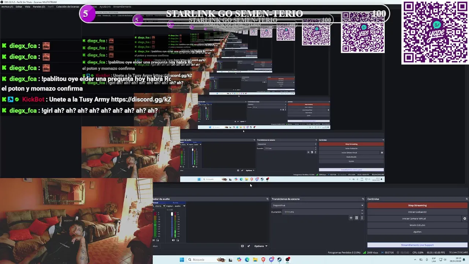The height and width of the screenshot is (264, 469).
Task: Undock the Transiciones de escena panel
Action: click(363, 199)
